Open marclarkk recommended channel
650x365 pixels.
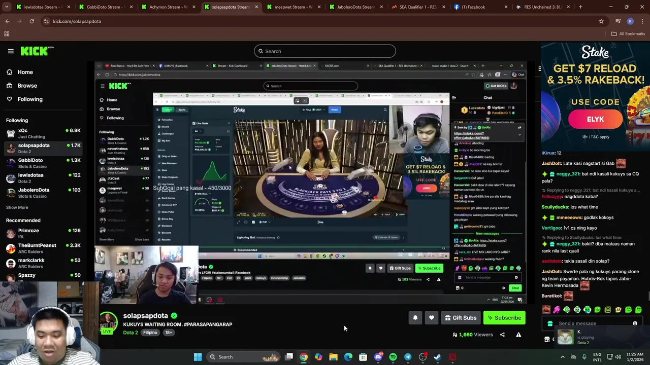pyautogui.click(x=43, y=263)
